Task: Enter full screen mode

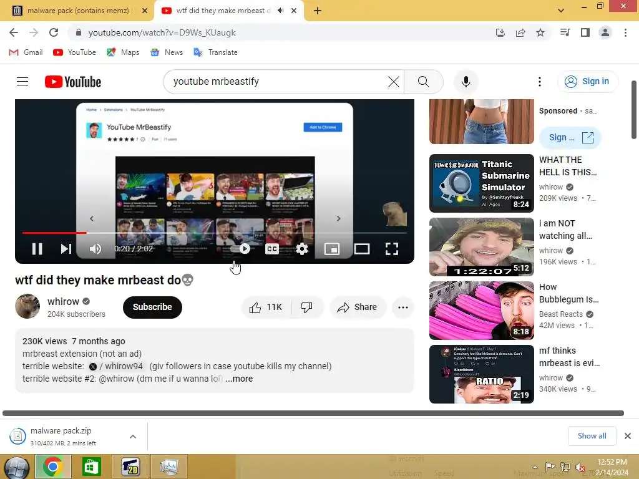Action: click(392, 248)
